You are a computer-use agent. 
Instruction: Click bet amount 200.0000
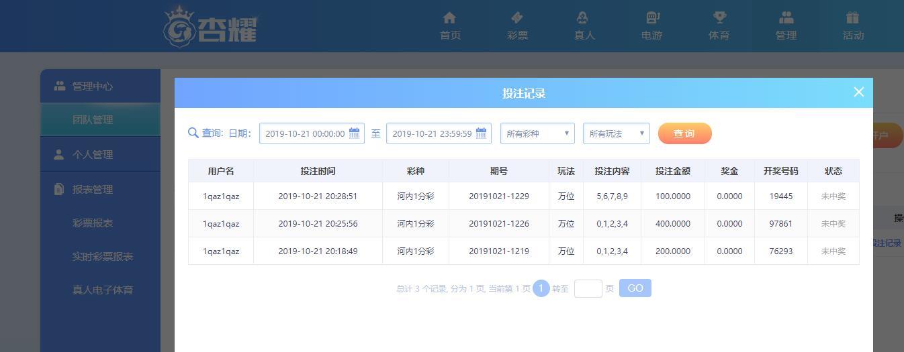point(673,251)
